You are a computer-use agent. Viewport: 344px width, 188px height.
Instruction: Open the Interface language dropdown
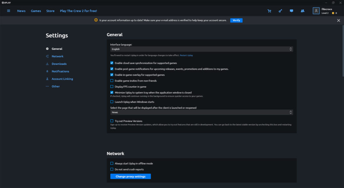(202, 49)
